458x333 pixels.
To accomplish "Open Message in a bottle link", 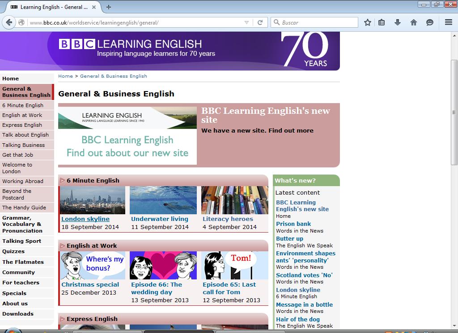I will point(304,304).
